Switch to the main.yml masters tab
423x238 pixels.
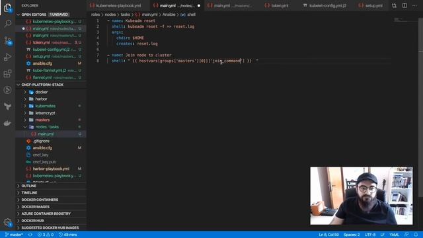231,5
